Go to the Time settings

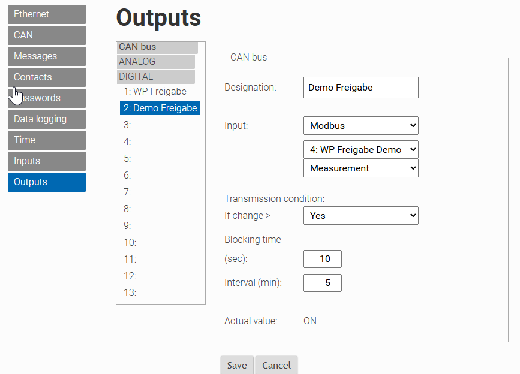click(47, 140)
